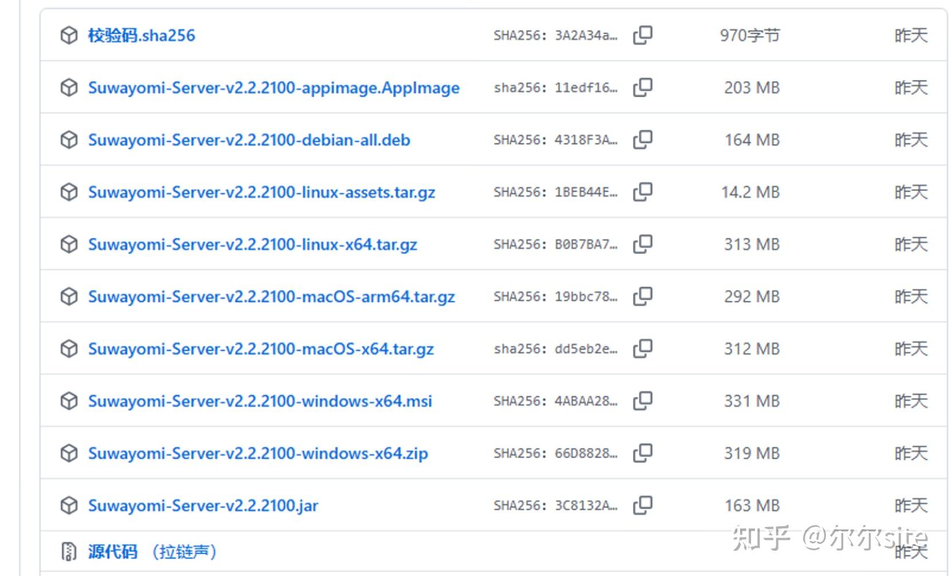
Task: Click the 970字节 file size
Action: 750,35
